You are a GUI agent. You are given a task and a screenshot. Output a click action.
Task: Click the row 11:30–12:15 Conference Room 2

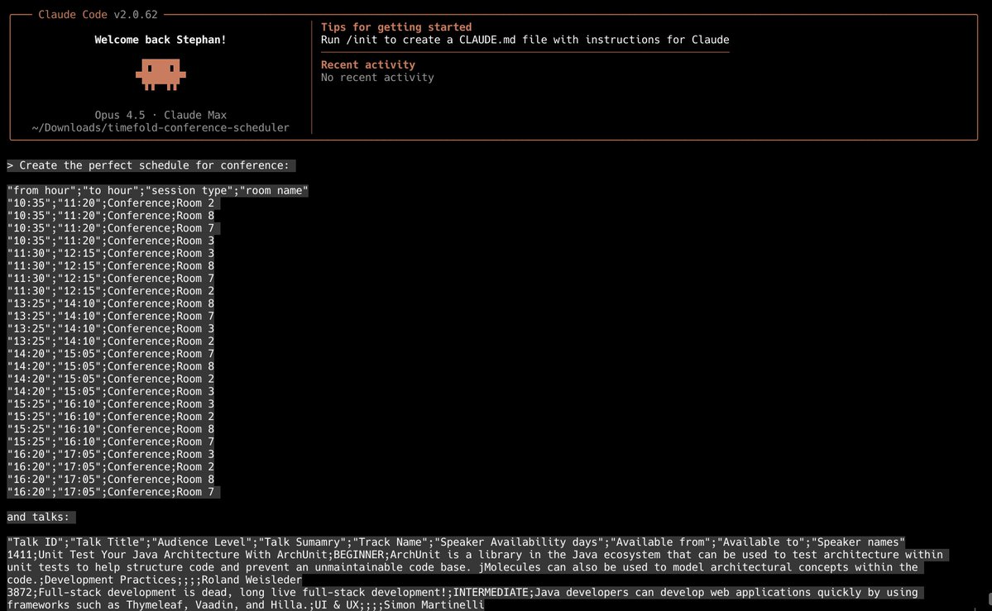(111, 291)
